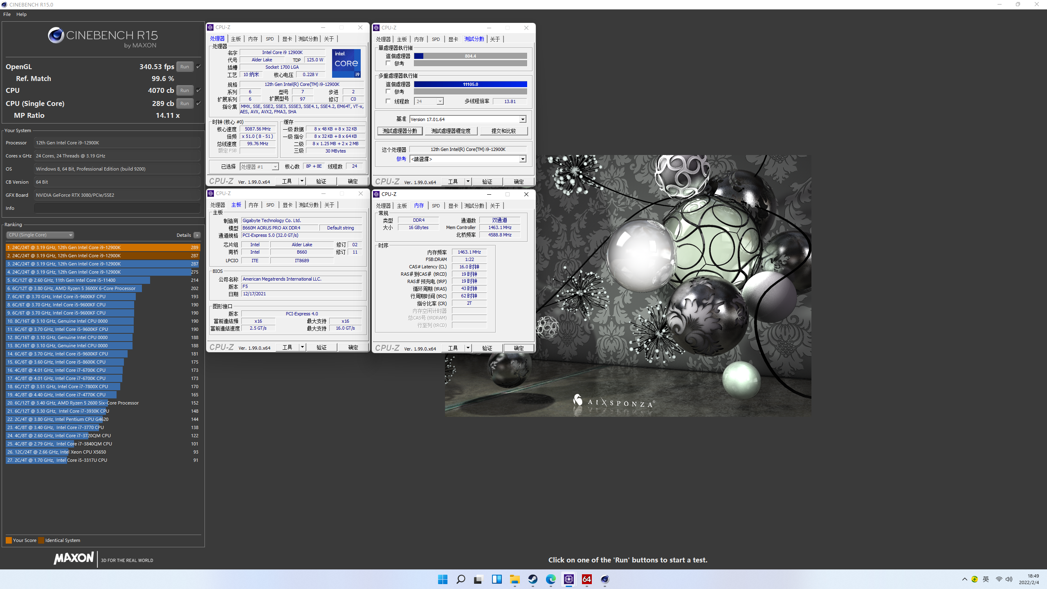Screen dimensions: 1047x589
Task: Enable single-thread reference checkbox in CPU-Z bench
Action: point(388,63)
